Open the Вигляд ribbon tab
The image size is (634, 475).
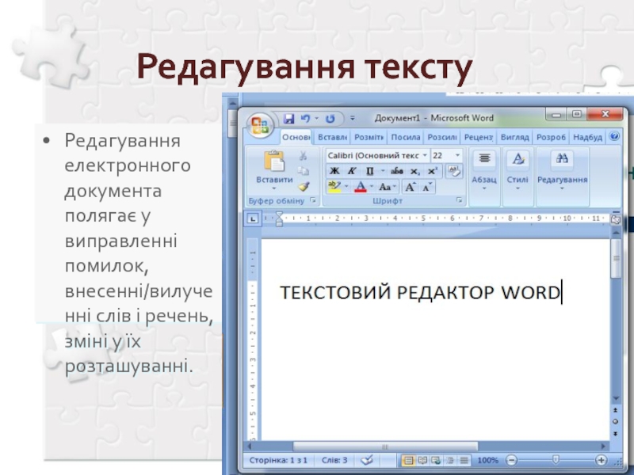514,137
